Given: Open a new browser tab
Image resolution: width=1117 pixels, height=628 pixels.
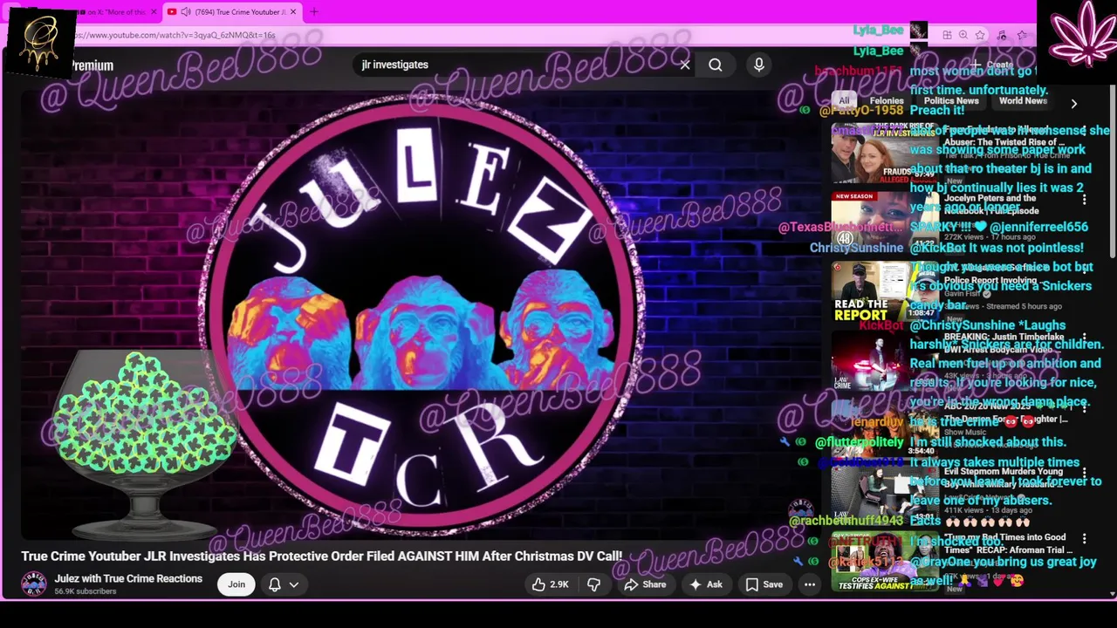Looking at the screenshot, I should pyautogui.click(x=314, y=11).
